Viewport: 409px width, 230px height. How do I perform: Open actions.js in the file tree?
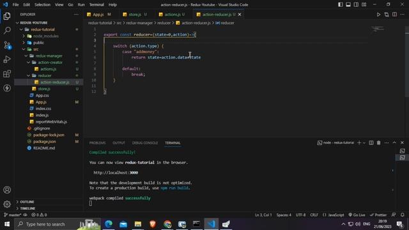(x=49, y=69)
